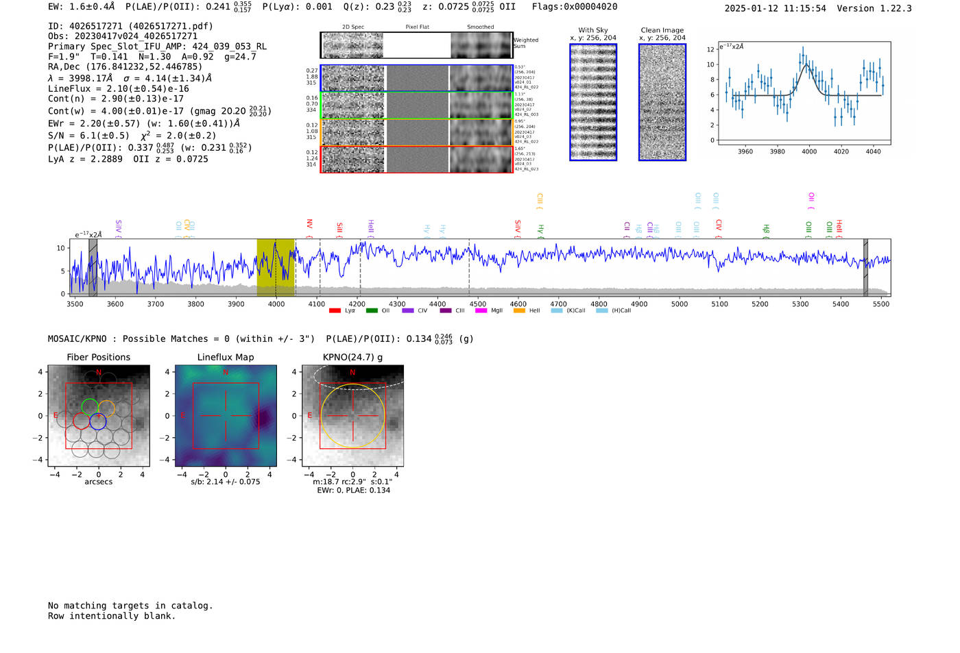Image resolution: width=960 pixels, height=653 pixels.
Task: Open the 'With Sky' cutout image
Action: (x=593, y=102)
